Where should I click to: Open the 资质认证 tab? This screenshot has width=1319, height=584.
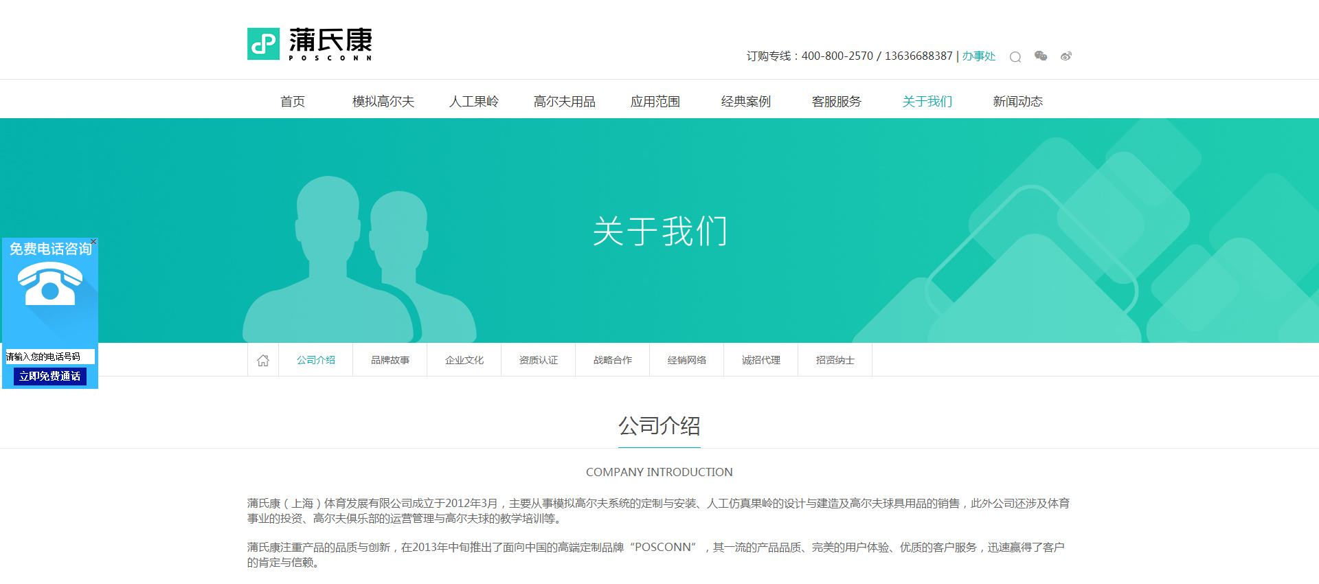[539, 360]
